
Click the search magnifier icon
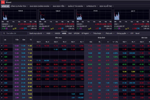point(4,33)
